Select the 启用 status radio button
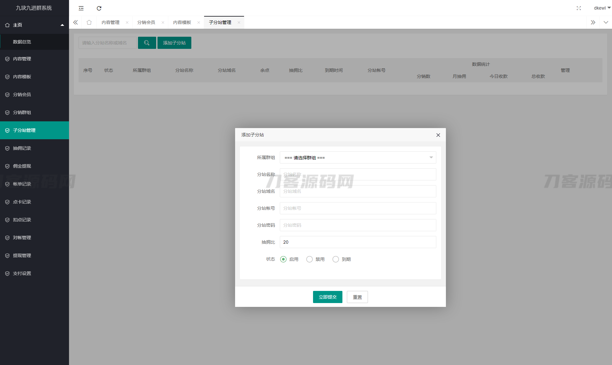Viewport: 612px width, 365px height. click(283, 259)
